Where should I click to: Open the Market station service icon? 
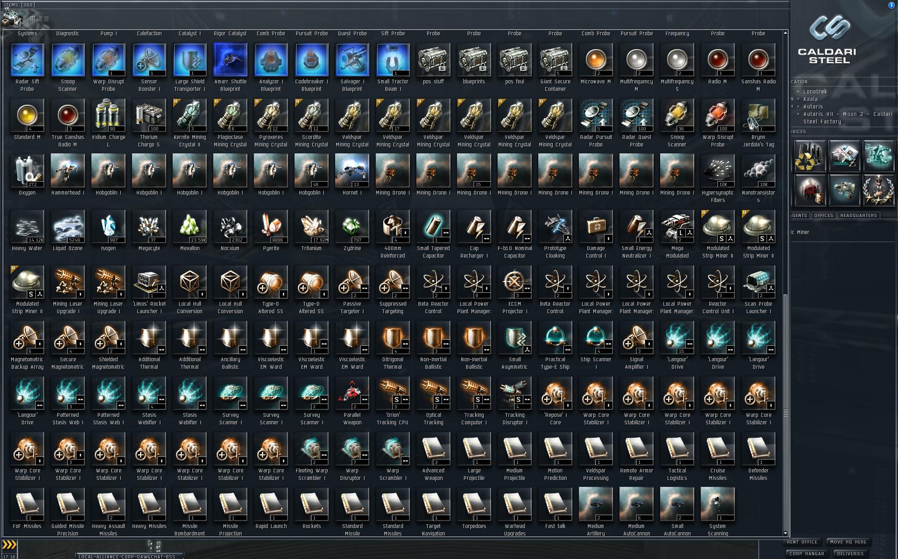coord(845,156)
